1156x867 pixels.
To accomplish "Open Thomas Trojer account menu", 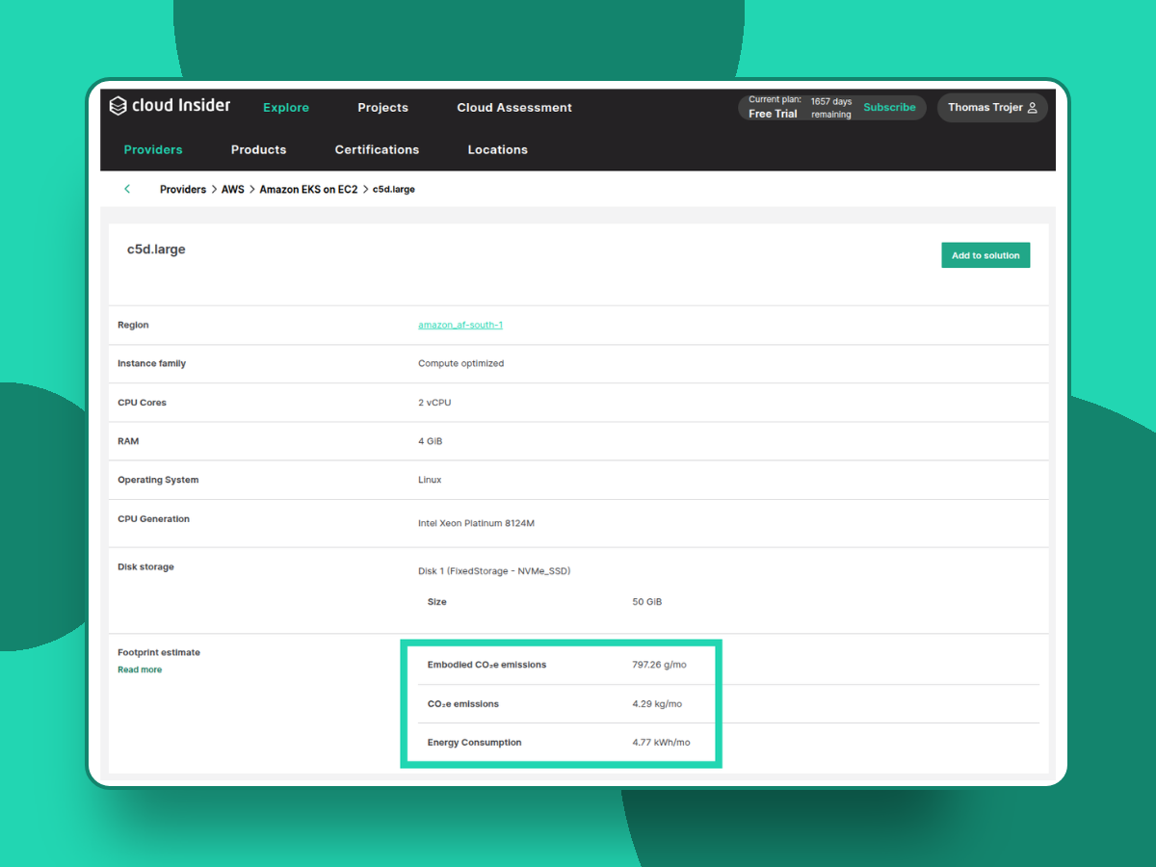I will click(992, 108).
